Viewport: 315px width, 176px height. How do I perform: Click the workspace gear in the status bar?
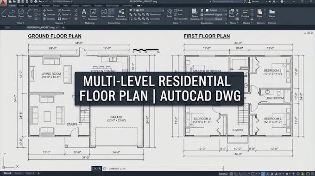287,174
